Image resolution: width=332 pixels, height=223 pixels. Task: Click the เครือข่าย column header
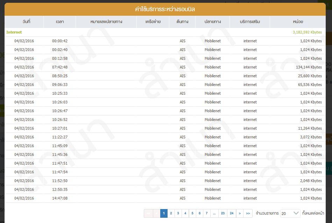(153, 22)
